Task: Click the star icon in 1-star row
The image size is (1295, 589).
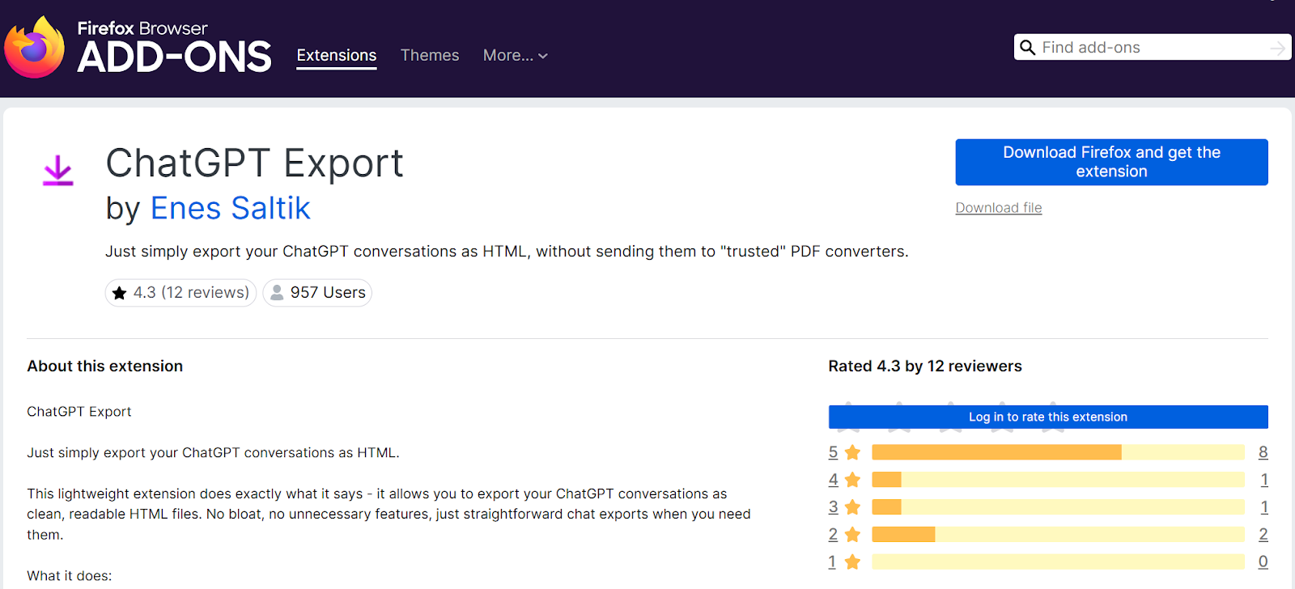Action: coord(852,561)
